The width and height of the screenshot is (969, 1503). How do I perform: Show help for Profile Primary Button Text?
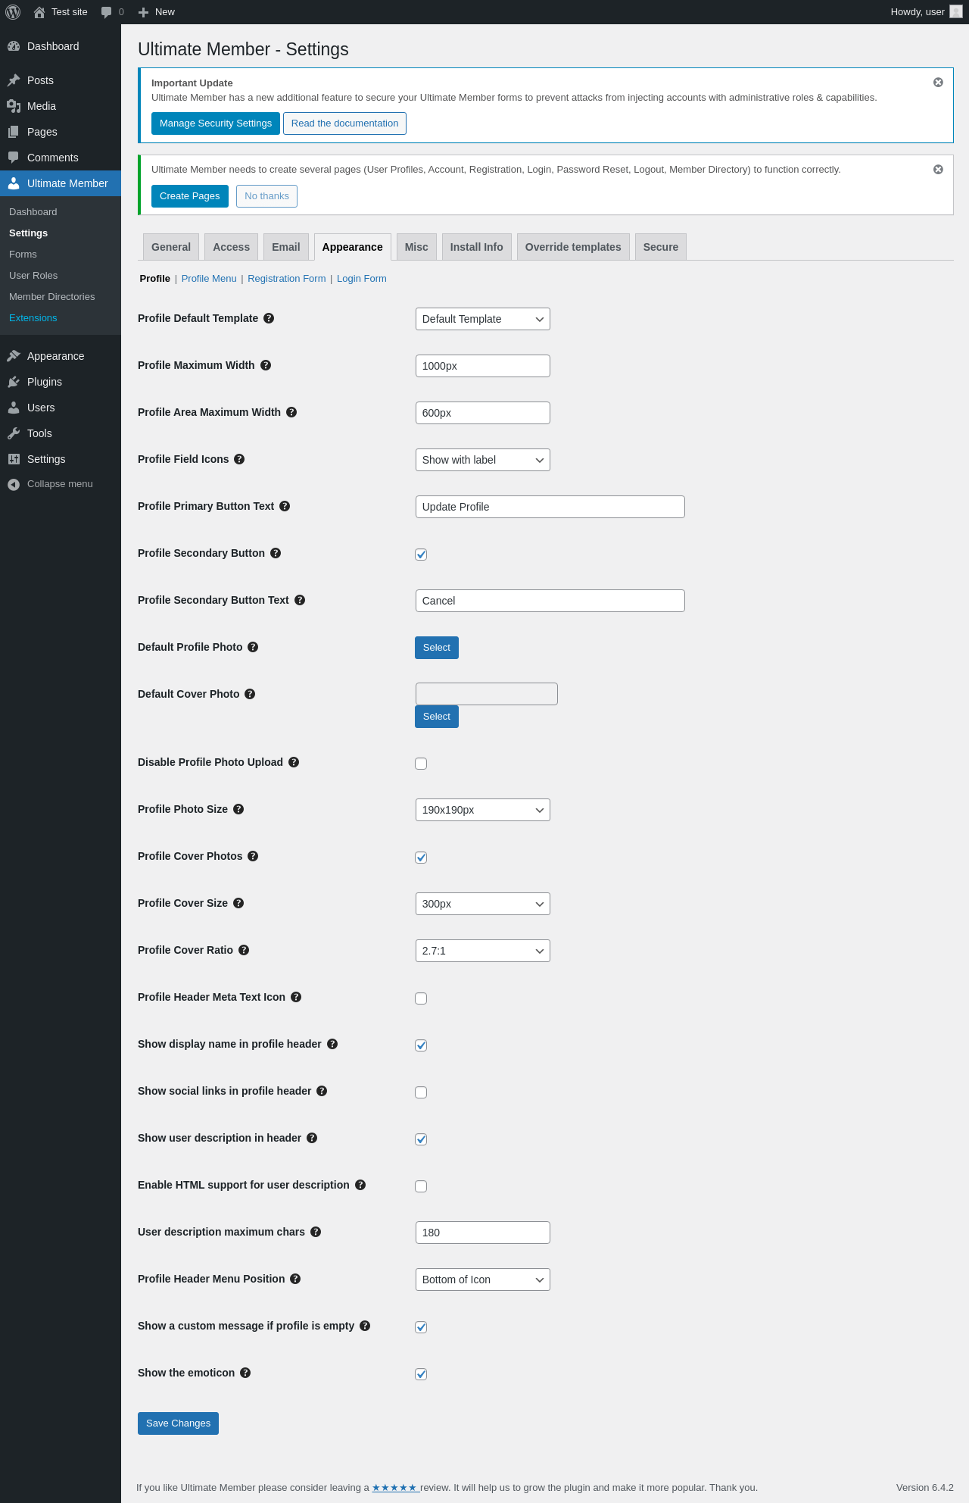coord(285,506)
